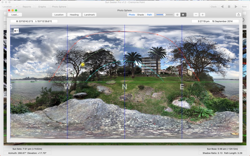The image size is (250, 156).
Task: Click the 'Sun Sets: 7:31 pm' status text
Action: point(27,149)
